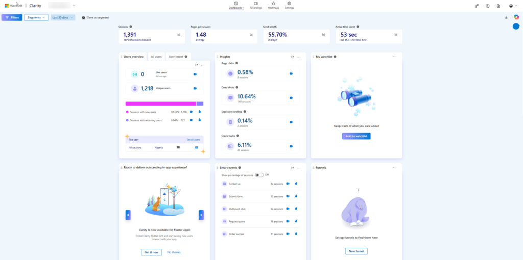Expand the Segments dropdown
Screen dimensions: 523x260
[36, 17]
